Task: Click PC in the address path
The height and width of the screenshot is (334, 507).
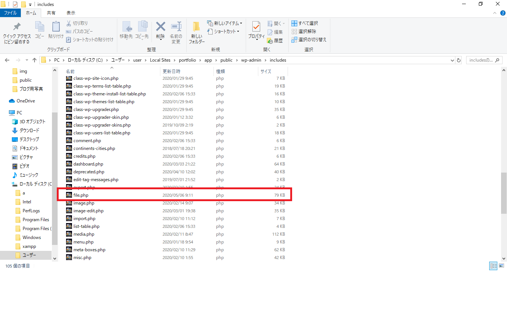Action: point(57,60)
